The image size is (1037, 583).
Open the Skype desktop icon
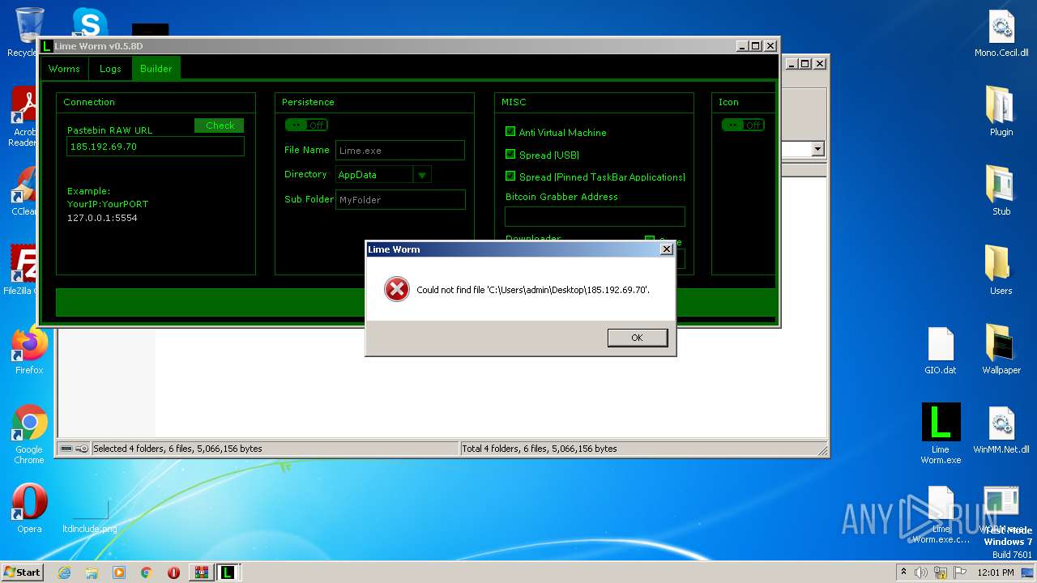point(89,23)
